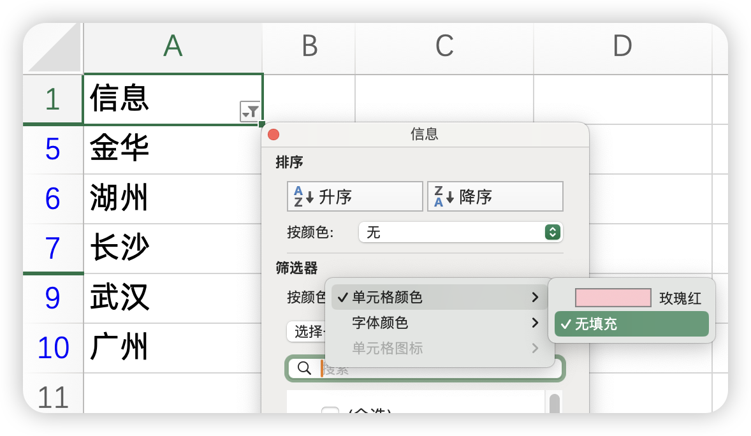Screen dimensions: 751x436
Task: Sort descending with 降序 button
Action: (x=495, y=196)
